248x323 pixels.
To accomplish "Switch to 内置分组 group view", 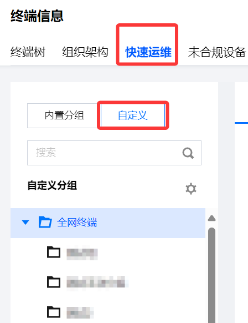I will click(x=64, y=115).
